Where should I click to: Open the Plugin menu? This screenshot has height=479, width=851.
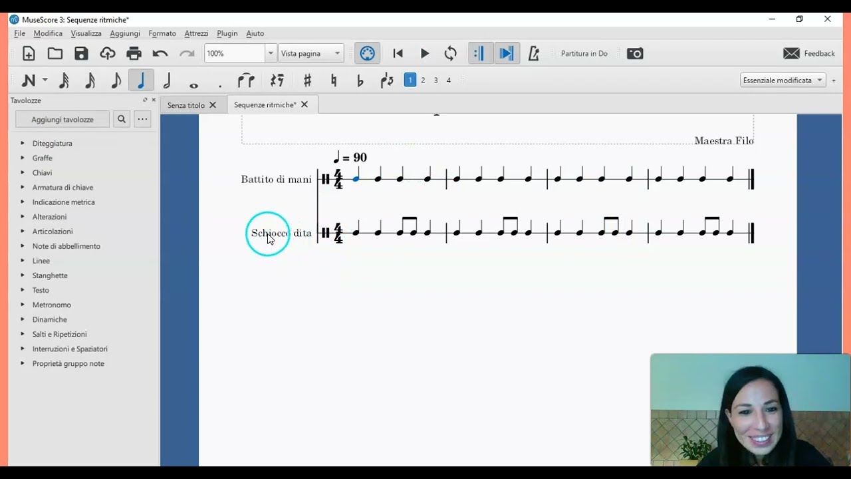[227, 33]
